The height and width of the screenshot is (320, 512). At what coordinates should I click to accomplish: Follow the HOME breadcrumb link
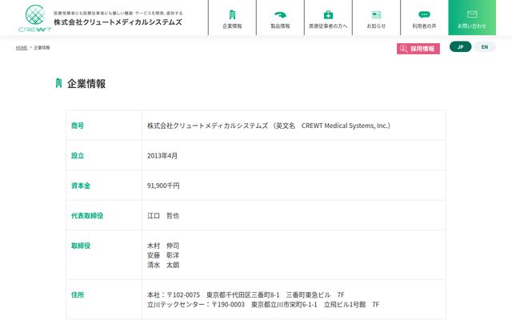pyautogui.click(x=22, y=48)
